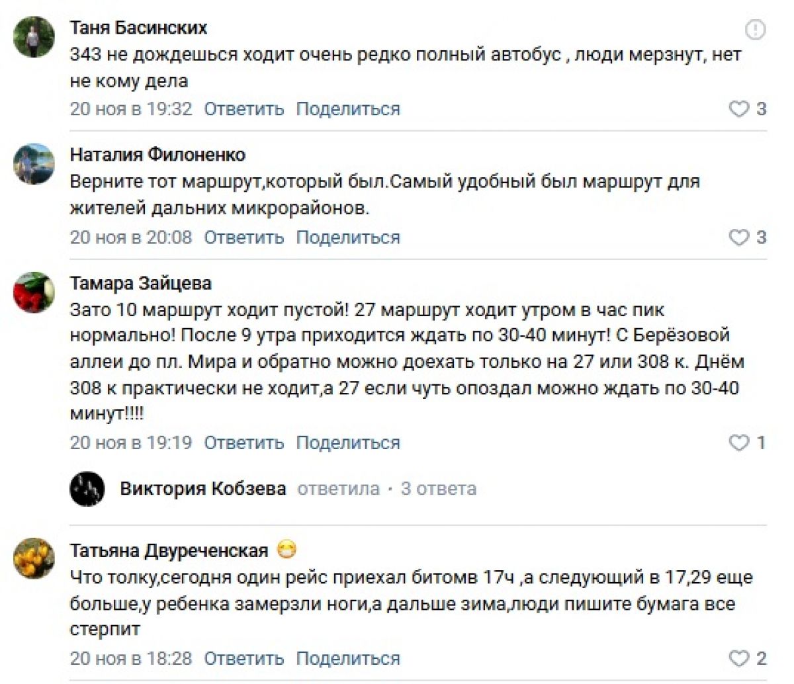Like Тамара Зайцева's comment with the heart
The width and height of the screenshot is (794, 684).
click(x=738, y=443)
